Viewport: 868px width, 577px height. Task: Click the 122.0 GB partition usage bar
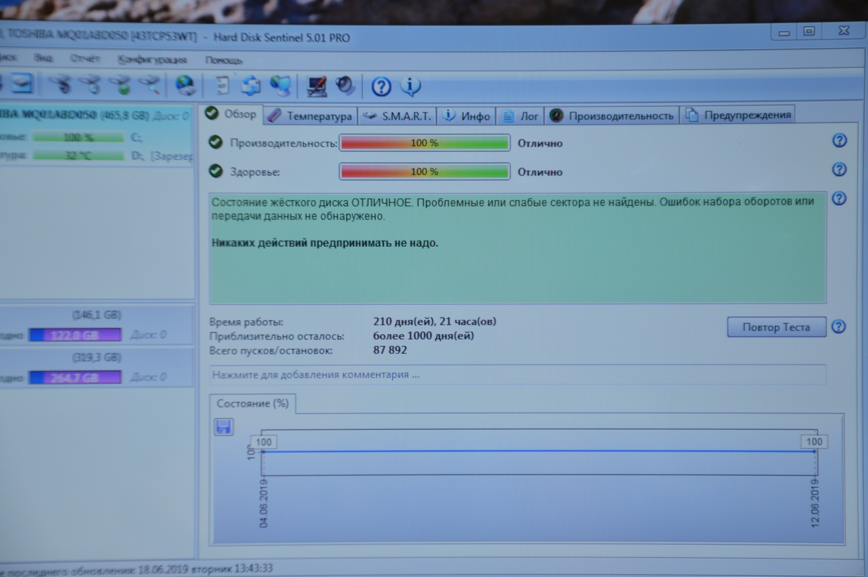tap(75, 335)
